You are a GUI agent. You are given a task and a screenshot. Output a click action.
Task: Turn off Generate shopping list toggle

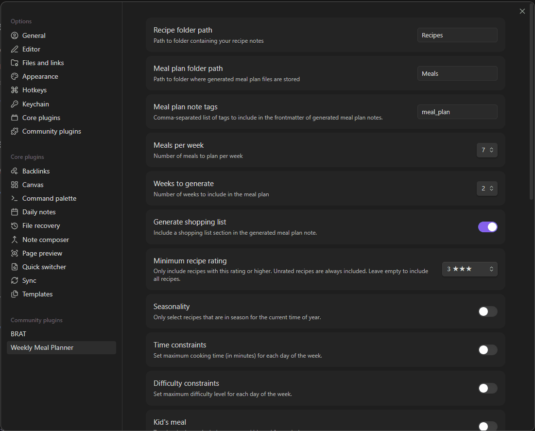point(487,227)
